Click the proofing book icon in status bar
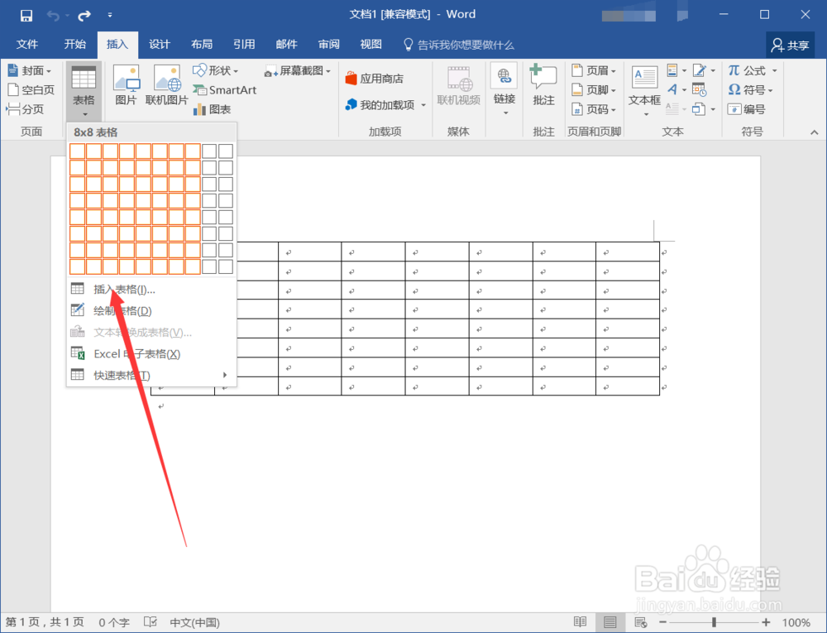 coord(151,622)
